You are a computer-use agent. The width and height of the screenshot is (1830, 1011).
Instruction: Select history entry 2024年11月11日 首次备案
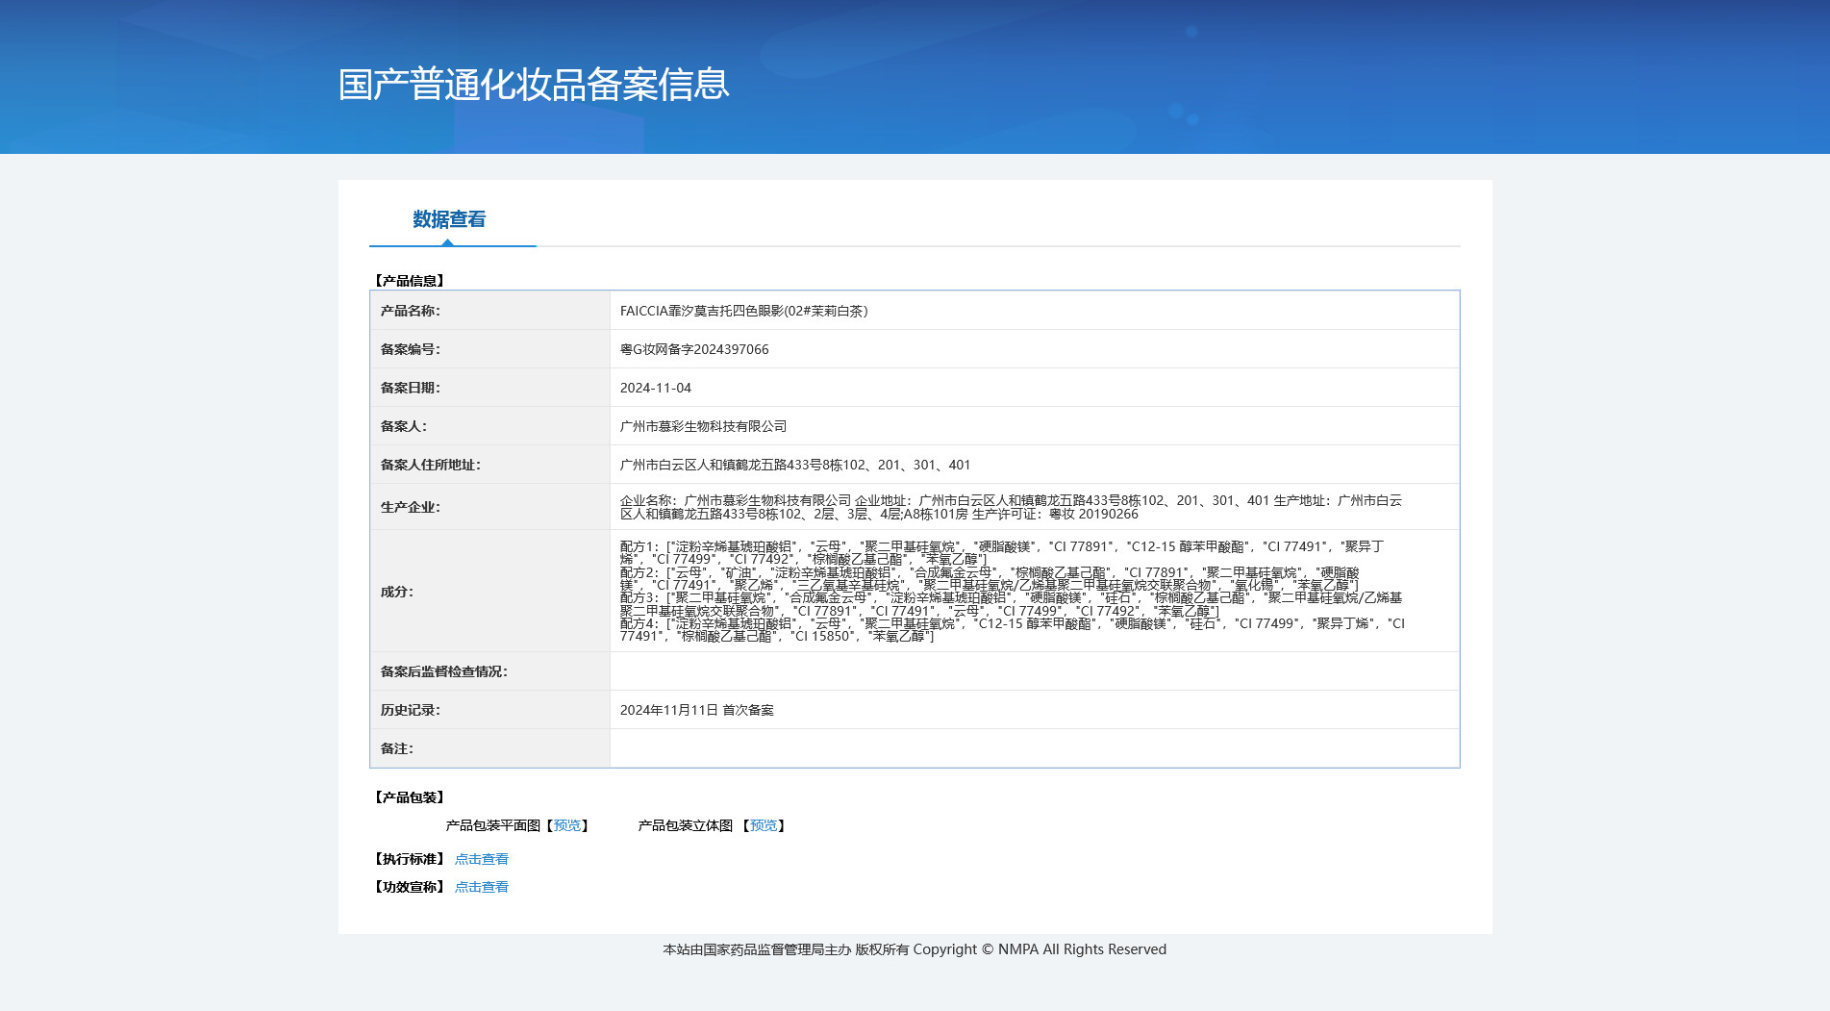point(697,710)
